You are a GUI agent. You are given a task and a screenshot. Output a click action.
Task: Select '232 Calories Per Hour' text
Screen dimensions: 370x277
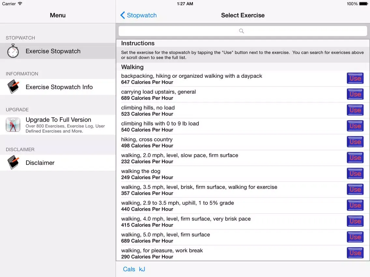pos(147,162)
